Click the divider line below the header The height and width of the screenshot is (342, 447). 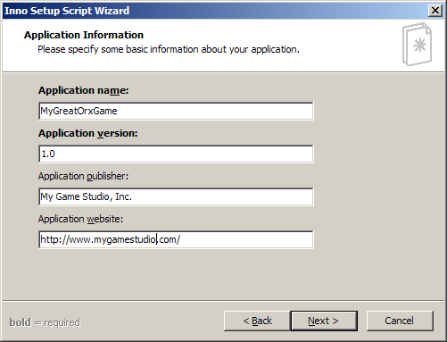tap(223, 71)
